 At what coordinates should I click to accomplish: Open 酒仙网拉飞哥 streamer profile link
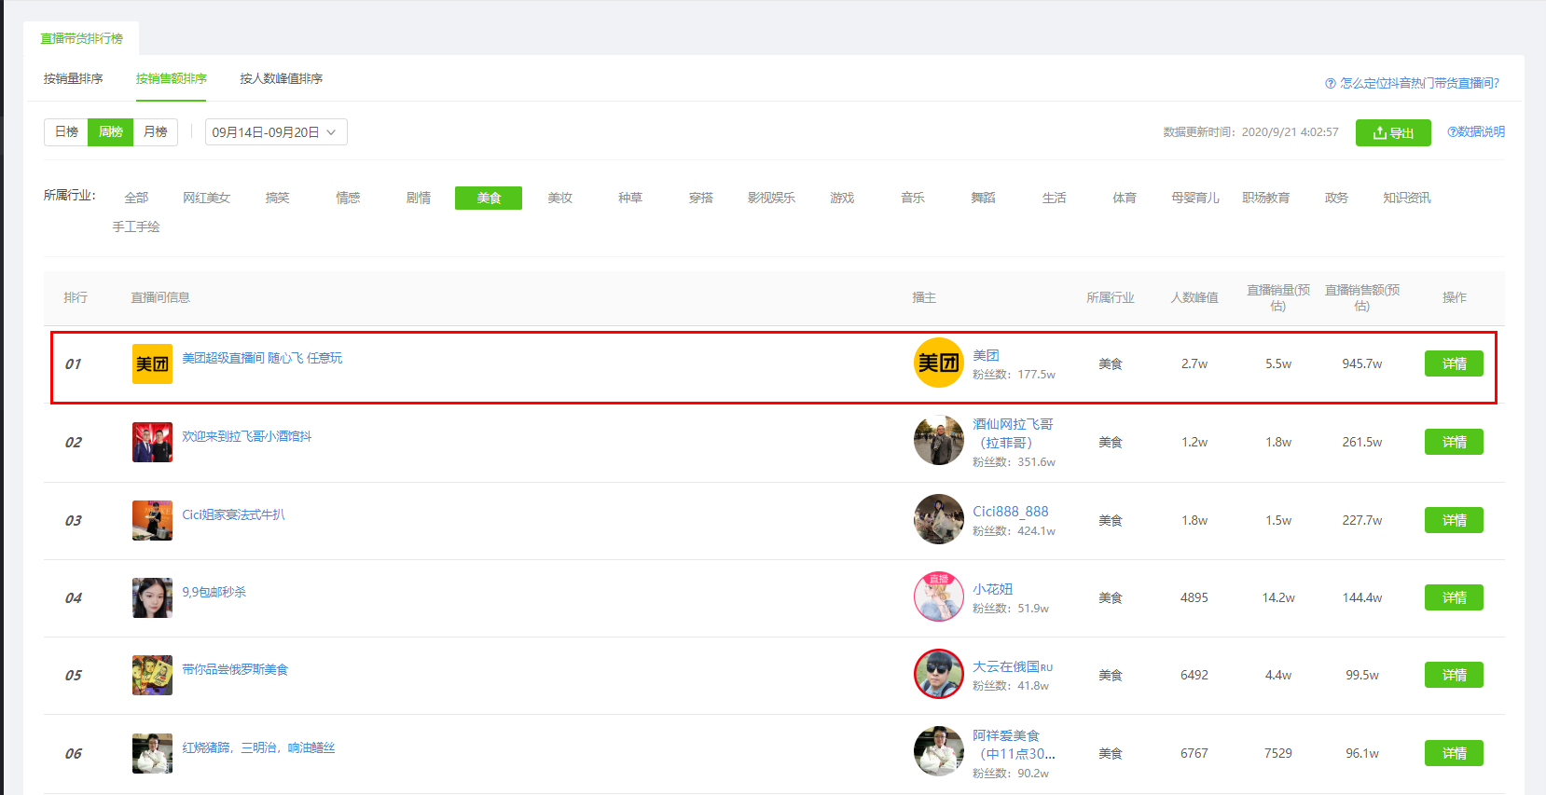[x=1013, y=433]
